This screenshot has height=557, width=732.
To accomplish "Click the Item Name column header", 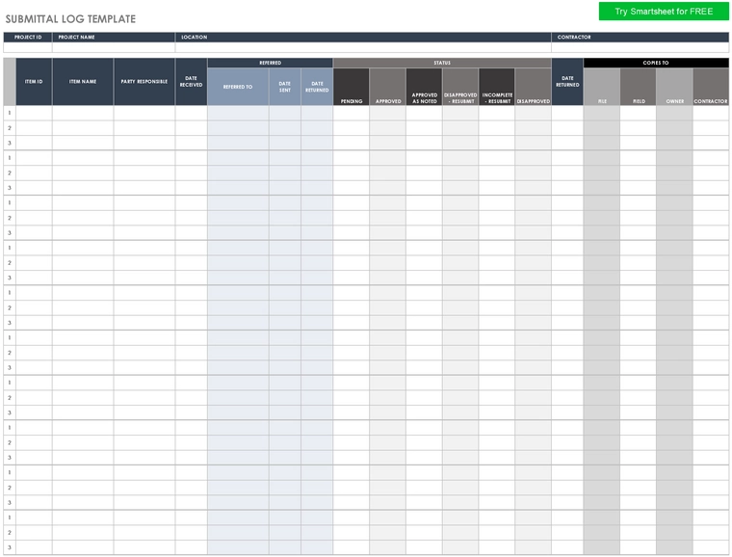I will click(x=83, y=82).
